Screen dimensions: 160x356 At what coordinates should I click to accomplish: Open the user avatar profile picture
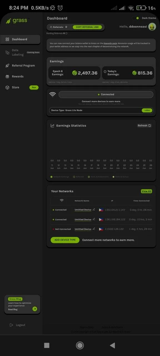click(152, 27)
